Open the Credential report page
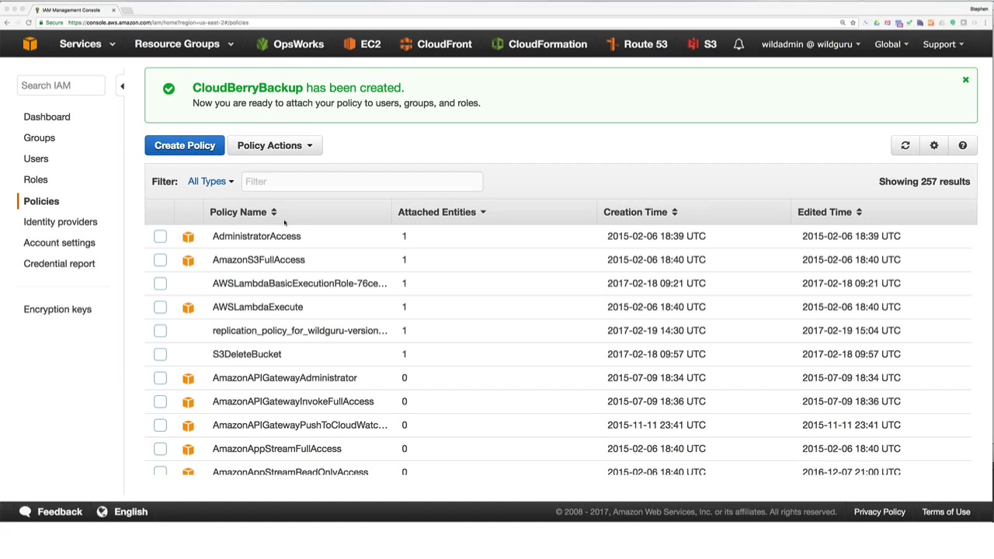The height and width of the screenshot is (559, 994). coord(59,264)
